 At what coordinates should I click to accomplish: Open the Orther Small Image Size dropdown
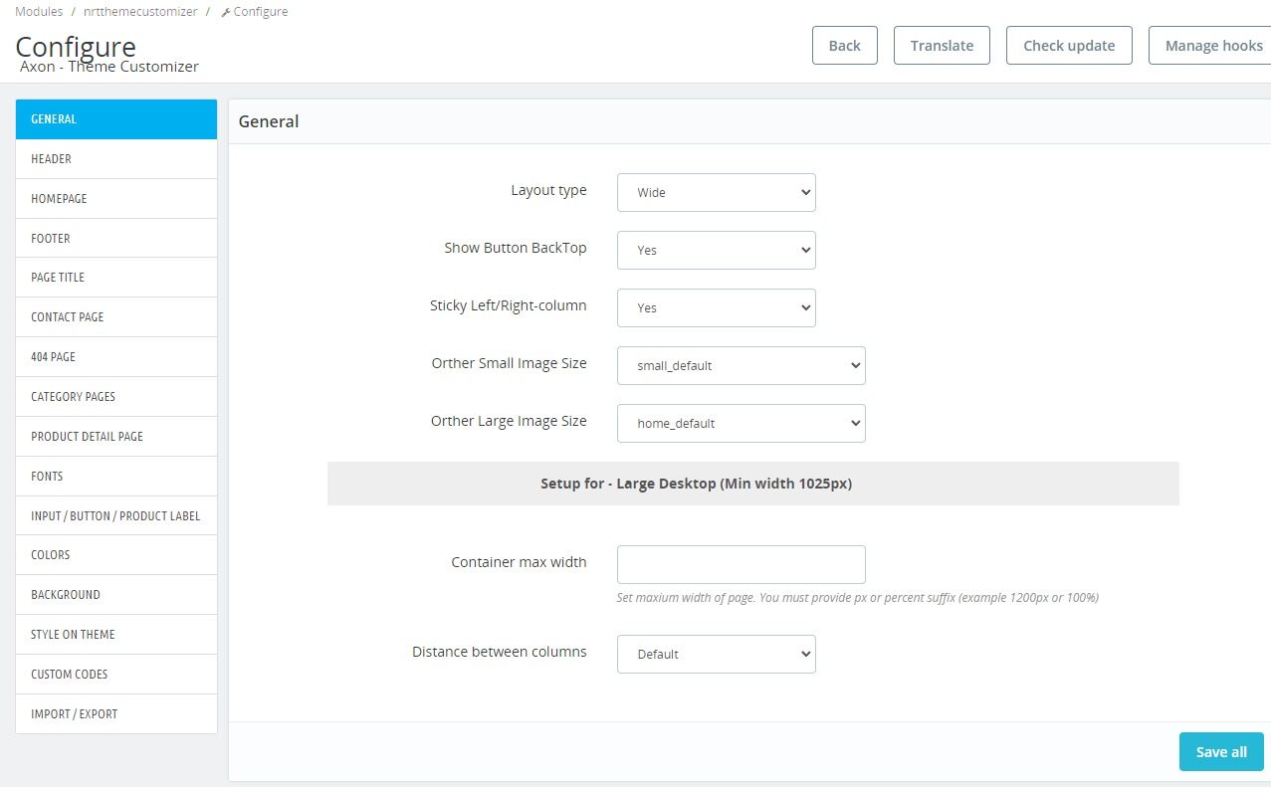[x=741, y=365]
